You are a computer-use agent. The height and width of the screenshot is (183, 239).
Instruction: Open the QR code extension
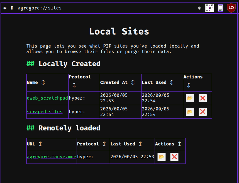pos(209,8)
